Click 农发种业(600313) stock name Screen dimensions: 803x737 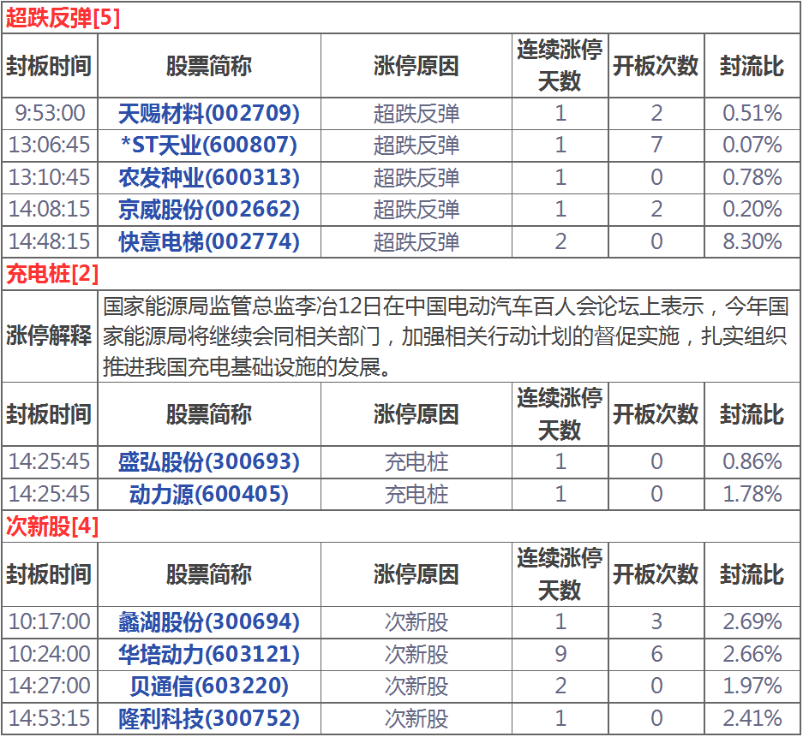coord(209,177)
